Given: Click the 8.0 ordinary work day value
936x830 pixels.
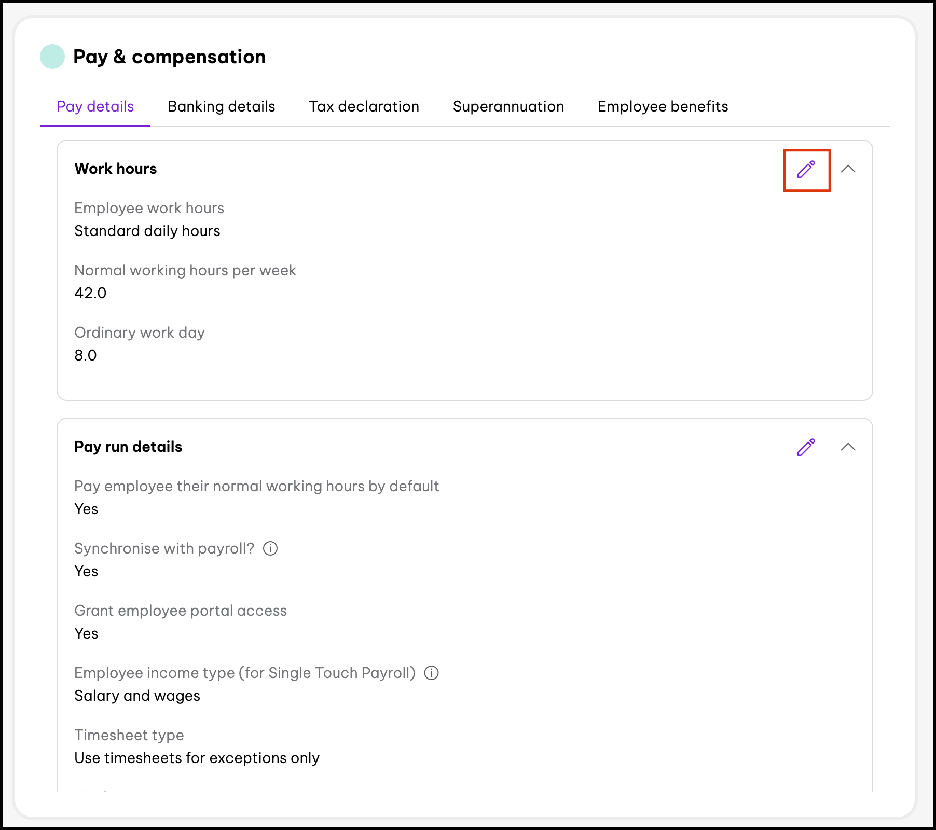Looking at the screenshot, I should pos(86,355).
